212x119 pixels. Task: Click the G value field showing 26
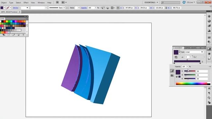pyautogui.click(x=202, y=75)
